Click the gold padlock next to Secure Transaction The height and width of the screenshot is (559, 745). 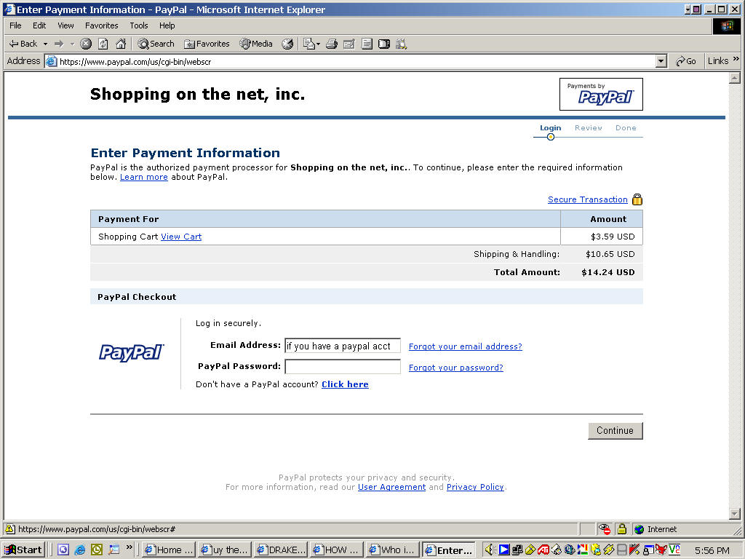(637, 199)
